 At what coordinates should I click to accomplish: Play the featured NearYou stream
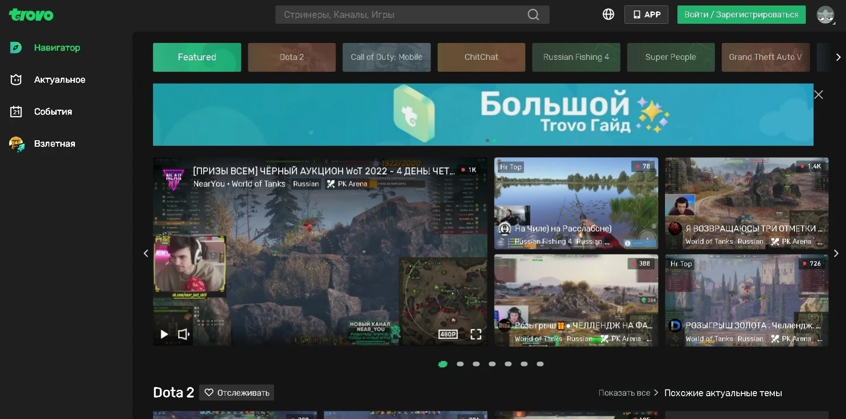click(164, 334)
